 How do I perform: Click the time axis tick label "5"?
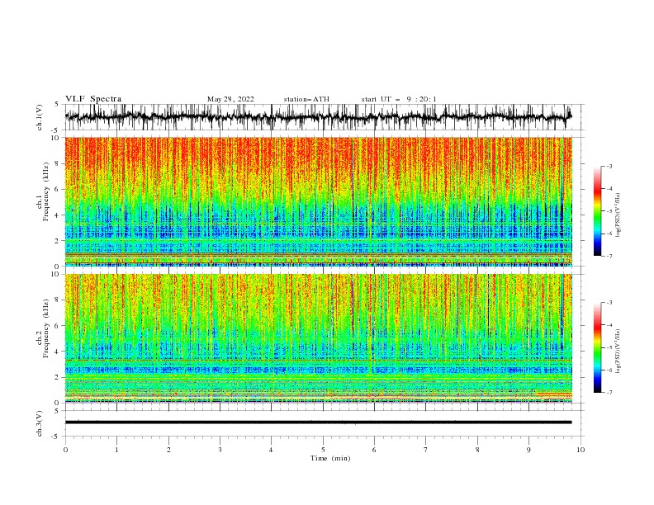[x=323, y=450]
